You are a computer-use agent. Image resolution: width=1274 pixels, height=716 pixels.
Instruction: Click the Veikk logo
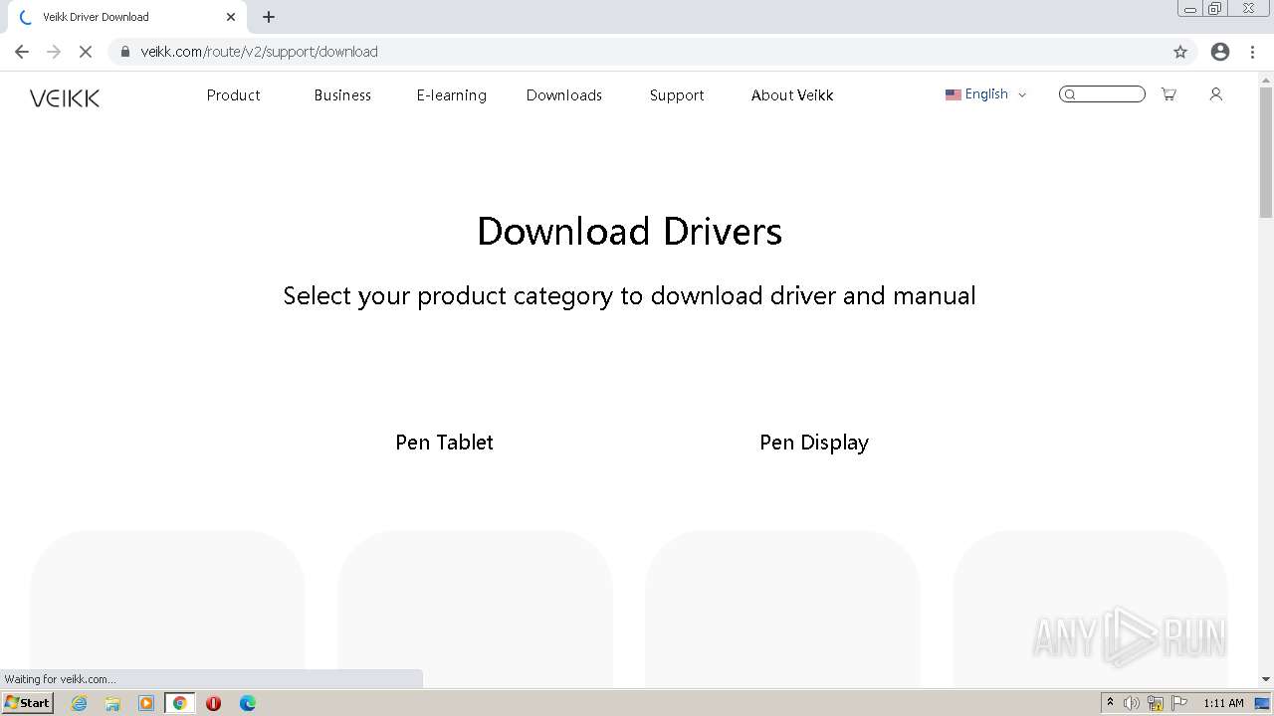[x=65, y=97]
